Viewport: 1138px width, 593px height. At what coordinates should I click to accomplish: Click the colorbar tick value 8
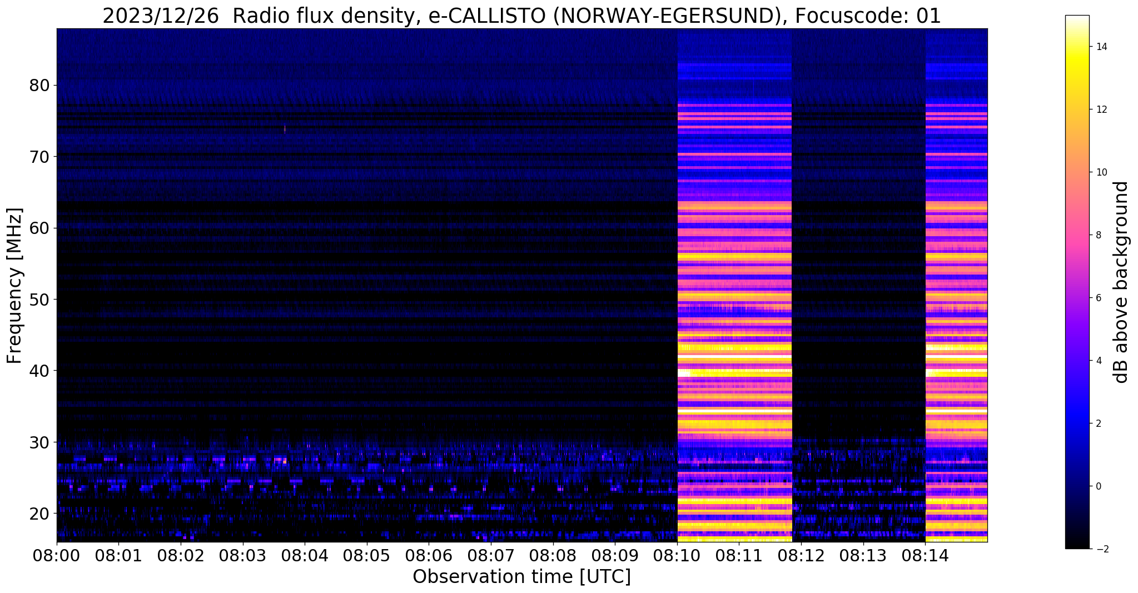tap(1099, 235)
